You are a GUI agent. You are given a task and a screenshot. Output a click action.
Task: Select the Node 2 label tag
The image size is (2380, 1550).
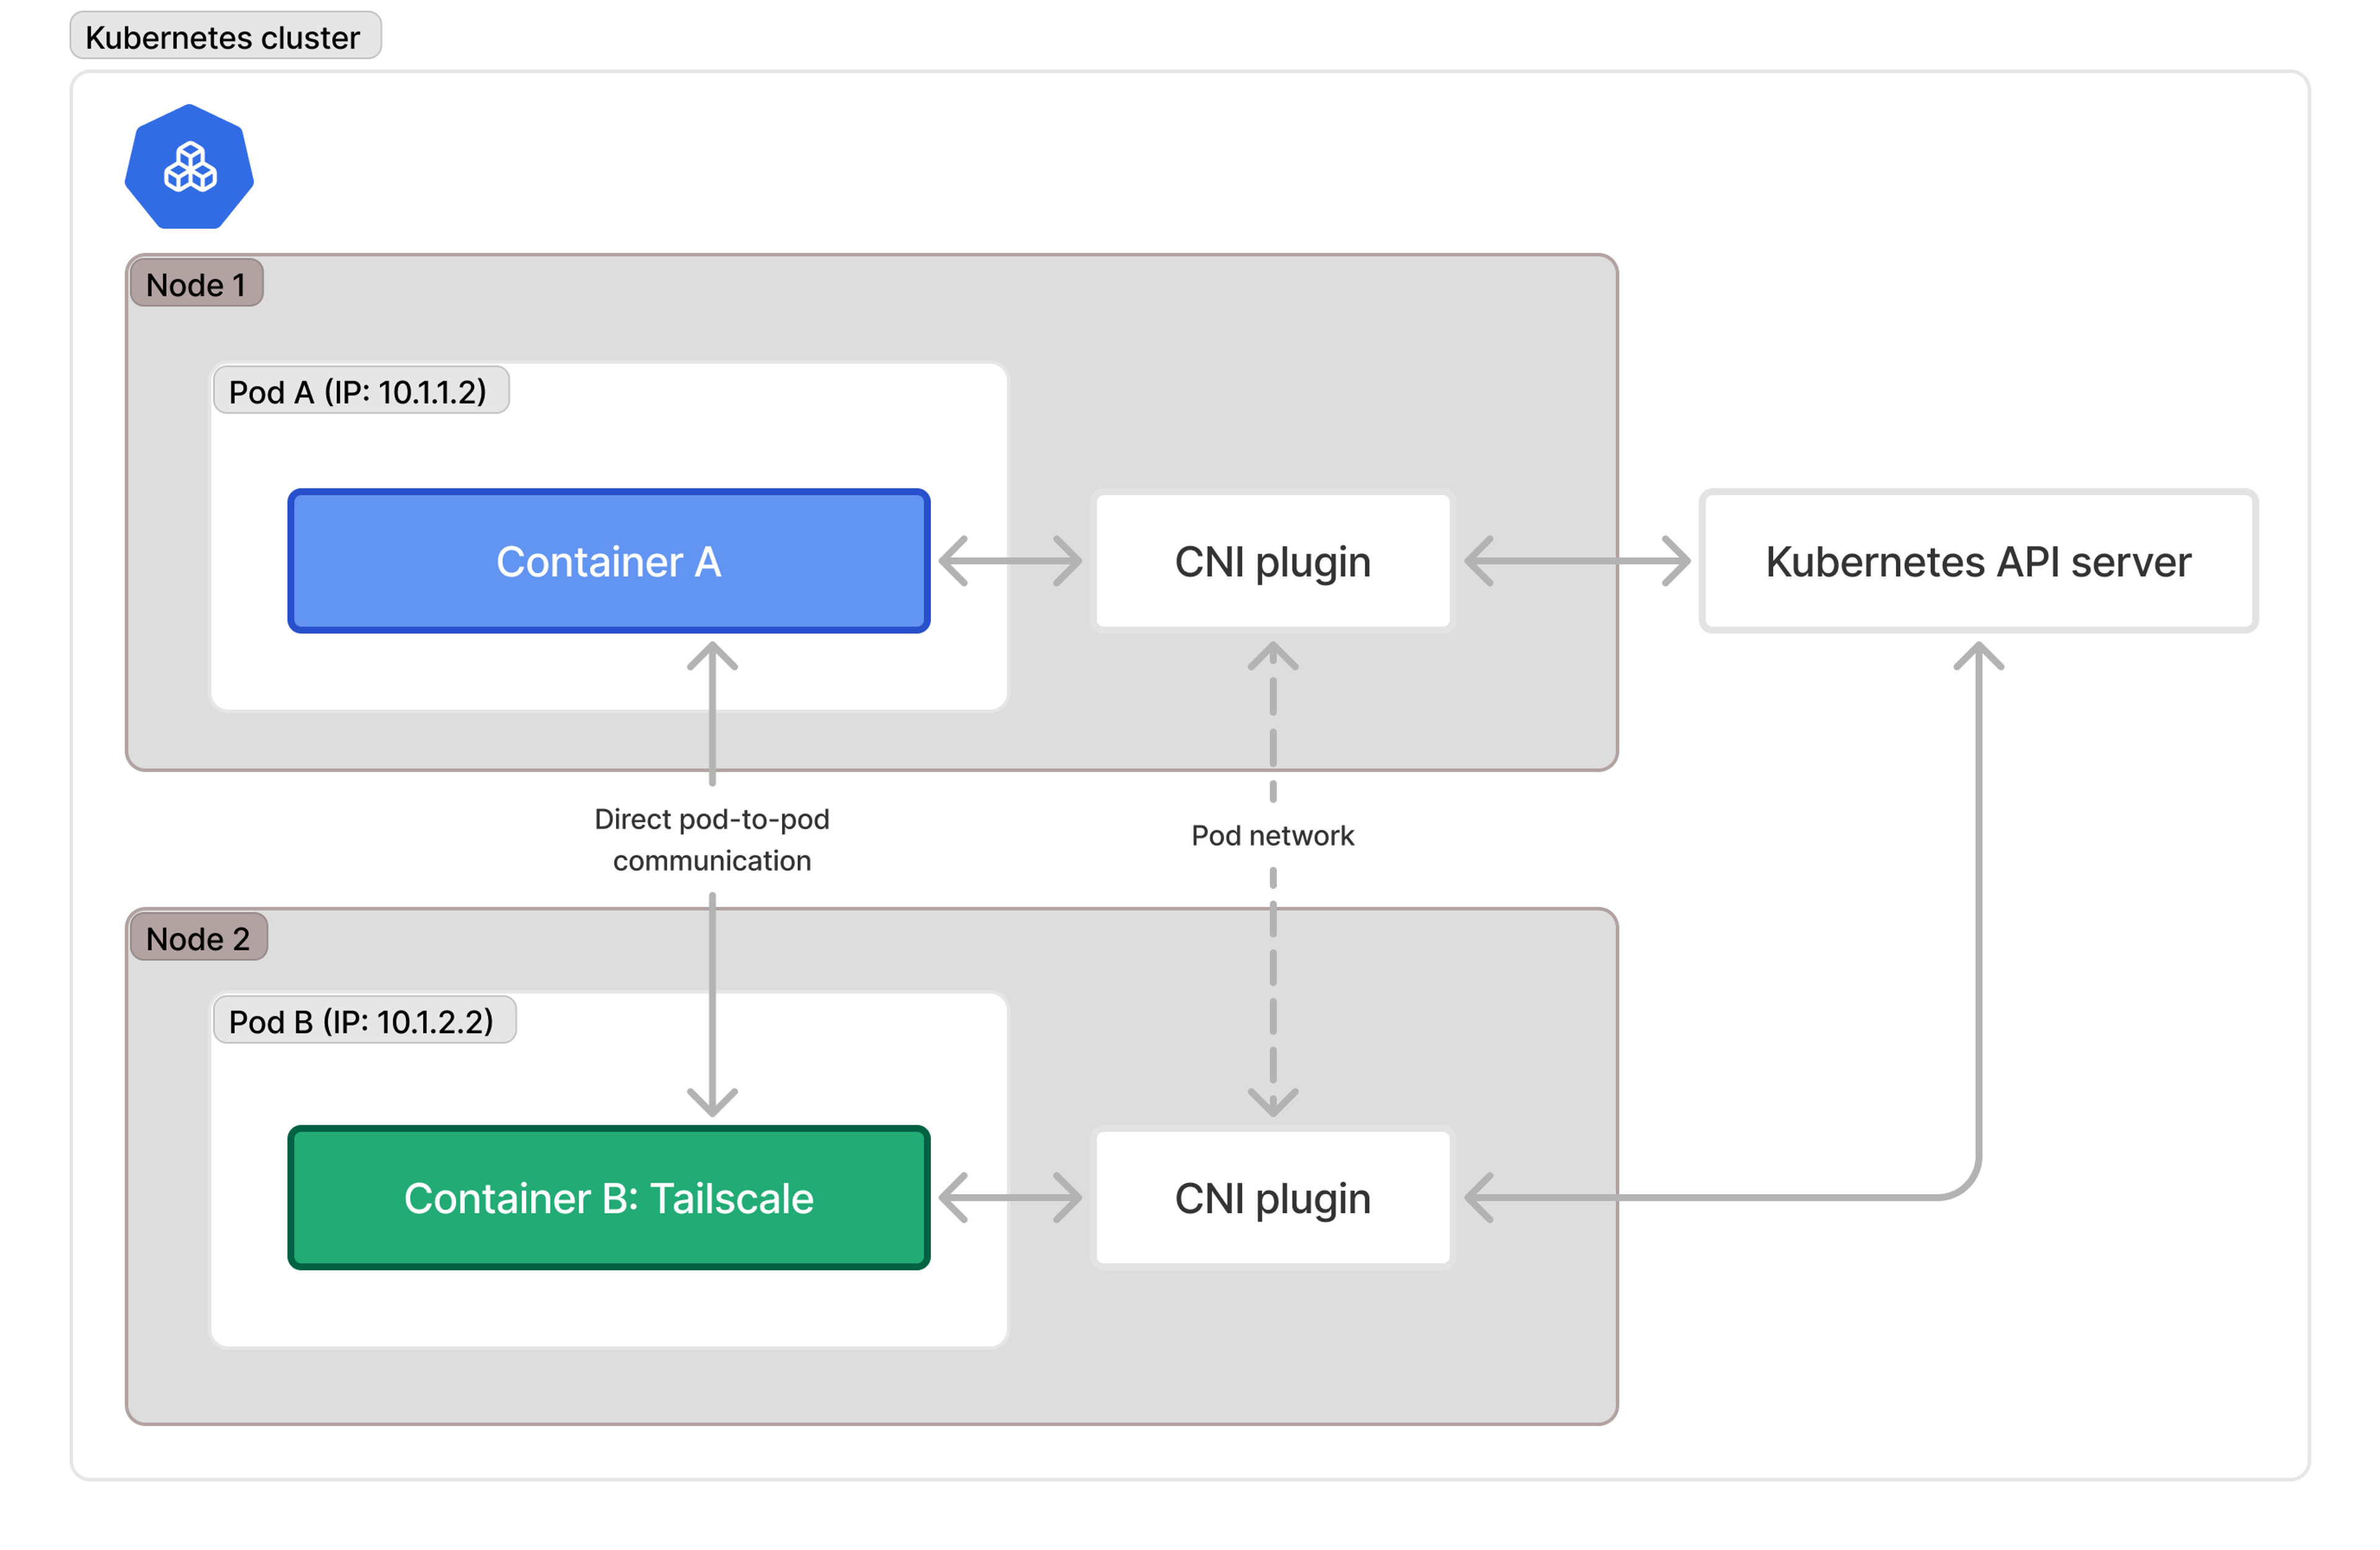[x=198, y=939]
